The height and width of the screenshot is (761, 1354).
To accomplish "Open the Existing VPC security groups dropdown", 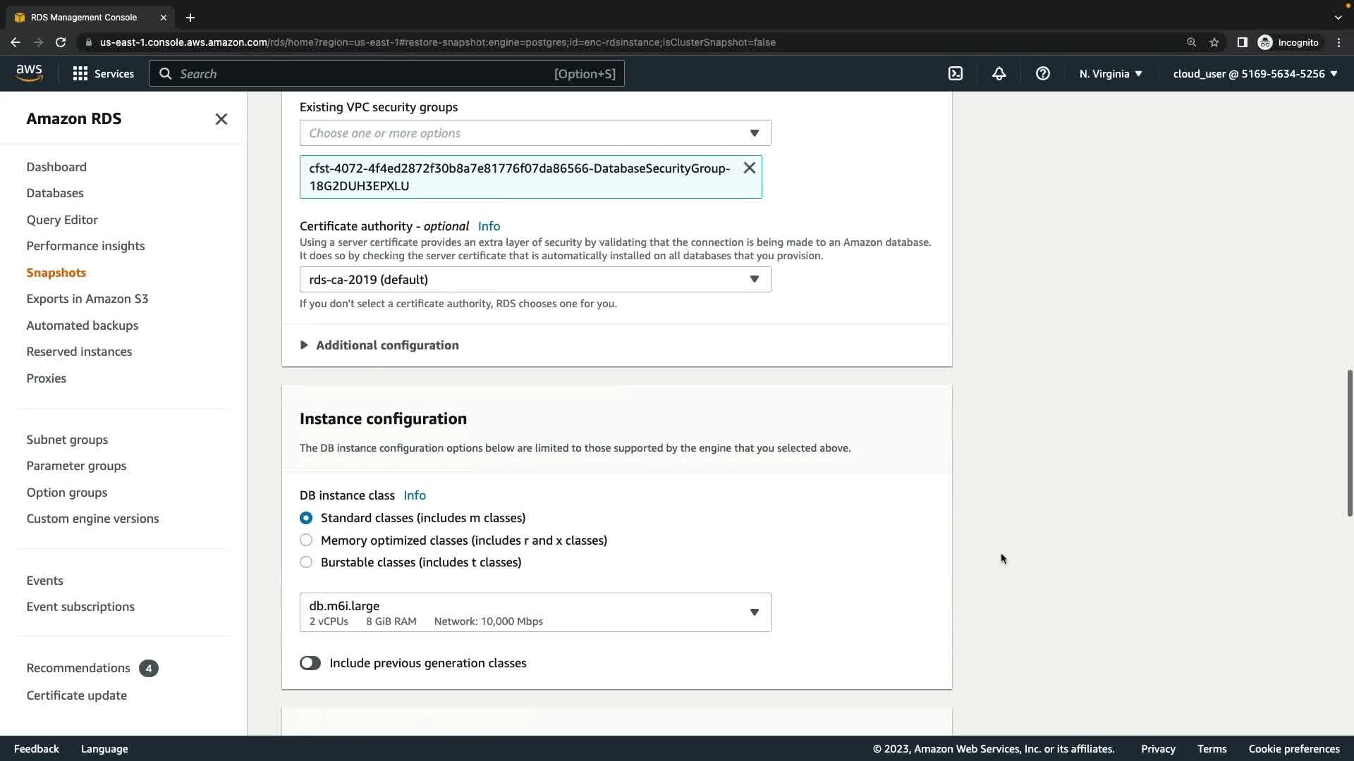I will pos(535,133).
